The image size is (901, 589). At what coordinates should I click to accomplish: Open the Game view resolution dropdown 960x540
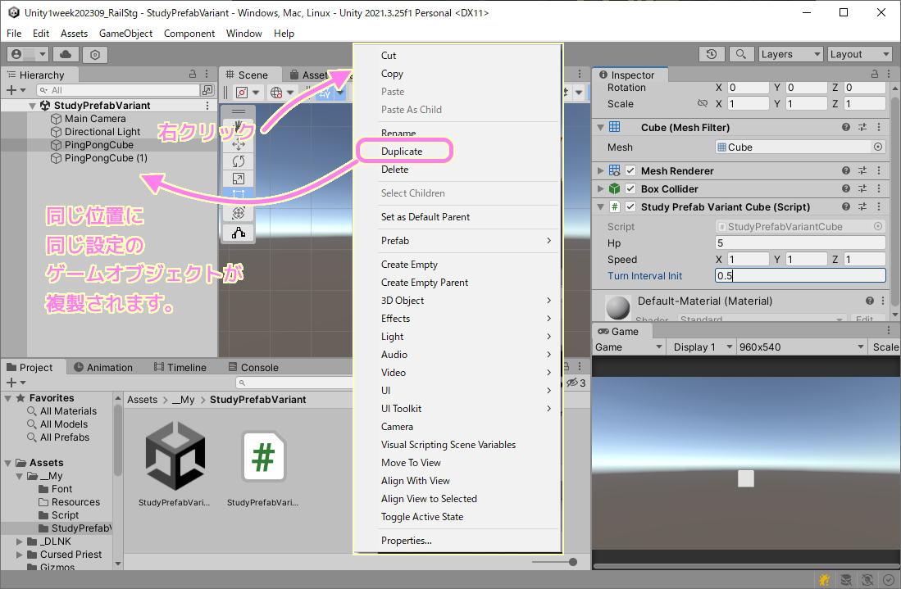pyautogui.click(x=800, y=347)
